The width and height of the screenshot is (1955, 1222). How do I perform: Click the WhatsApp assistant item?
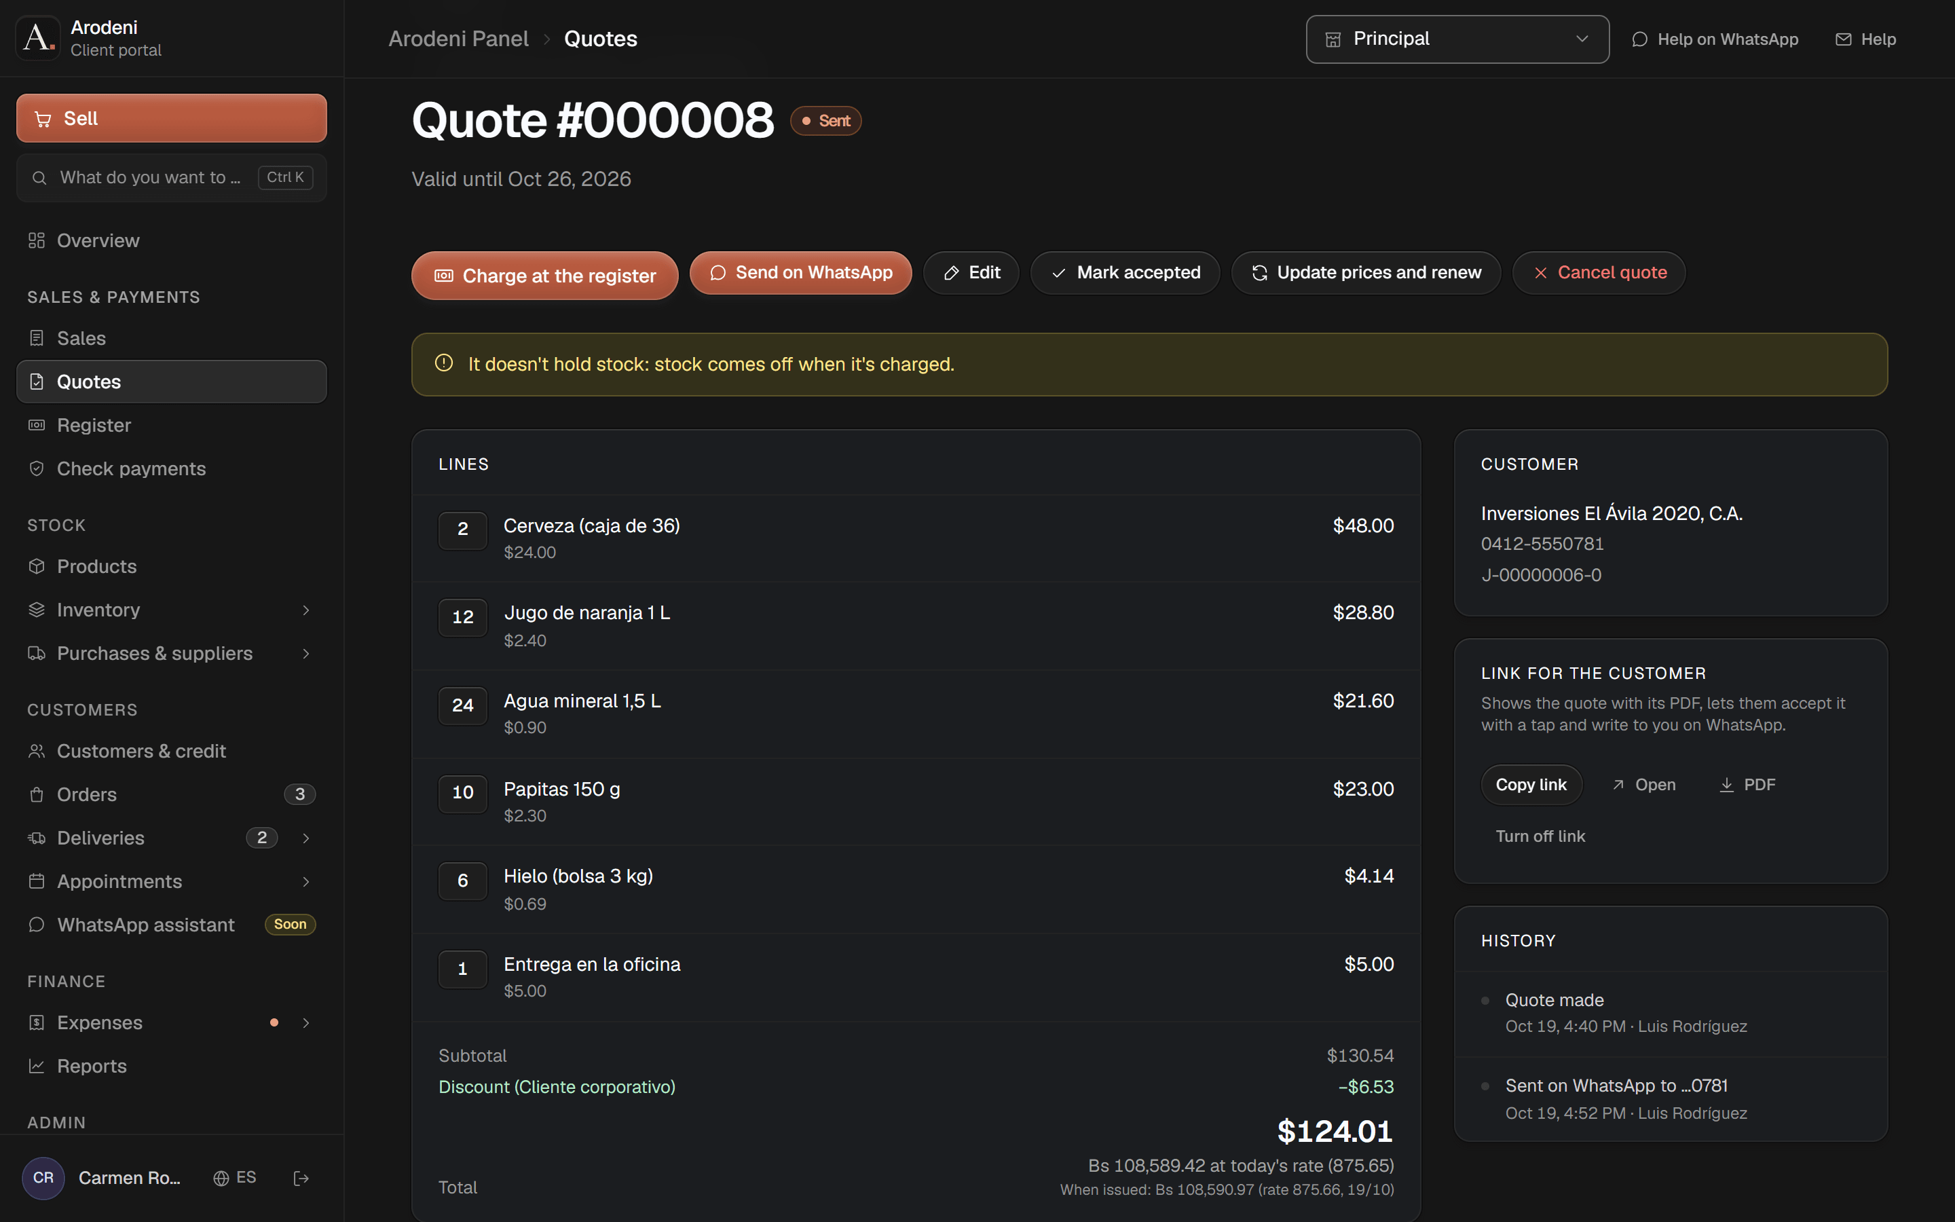click(171, 925)
